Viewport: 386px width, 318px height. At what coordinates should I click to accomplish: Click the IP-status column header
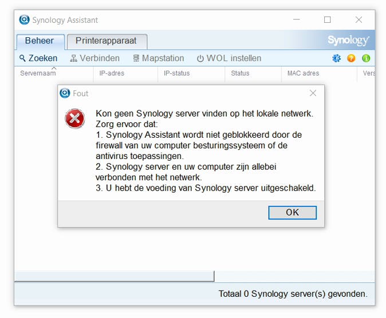176,73
